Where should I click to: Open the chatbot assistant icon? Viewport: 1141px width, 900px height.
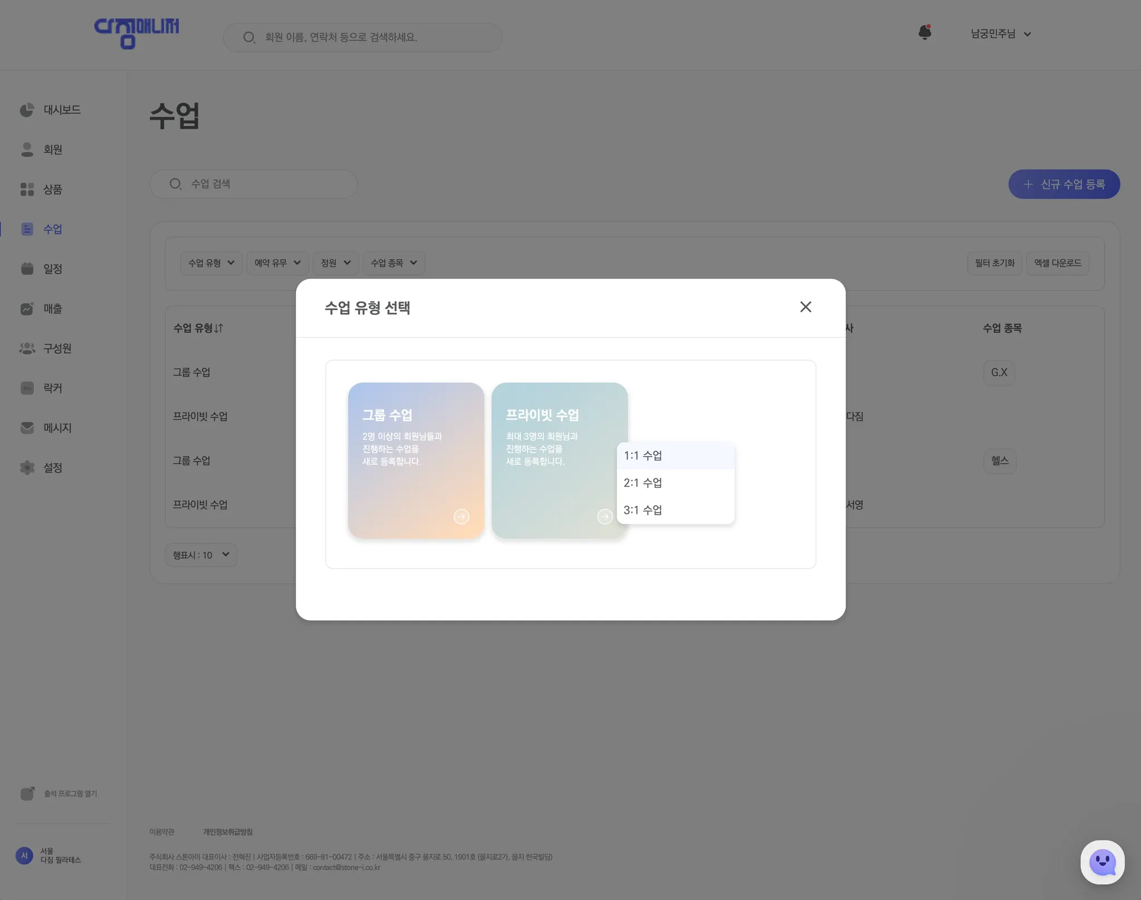pyautogui.click(x=1102, y=862)
